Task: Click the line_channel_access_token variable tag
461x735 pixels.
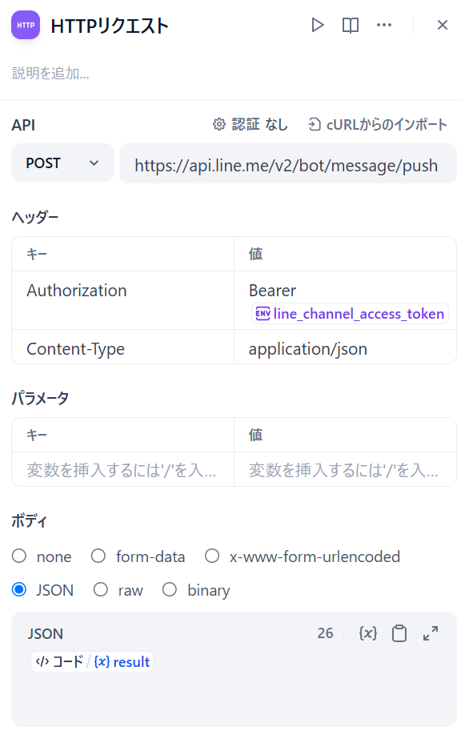Action: (350, 314)
